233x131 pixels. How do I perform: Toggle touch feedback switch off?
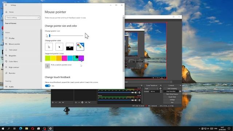point(48,86)
